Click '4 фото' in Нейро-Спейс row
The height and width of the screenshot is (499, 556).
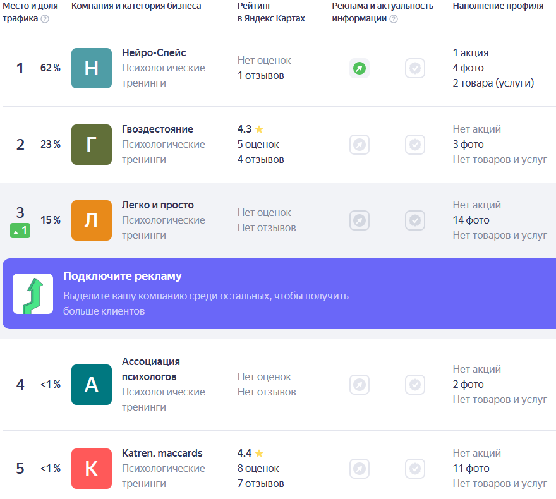pyautogui.click(x=468, y=68)
